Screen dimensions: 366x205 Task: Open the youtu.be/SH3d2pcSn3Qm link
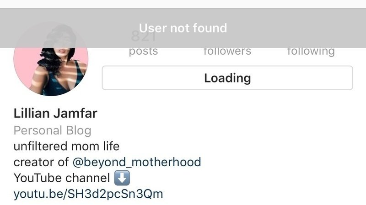pyautogui.click(x=88, y=194)
